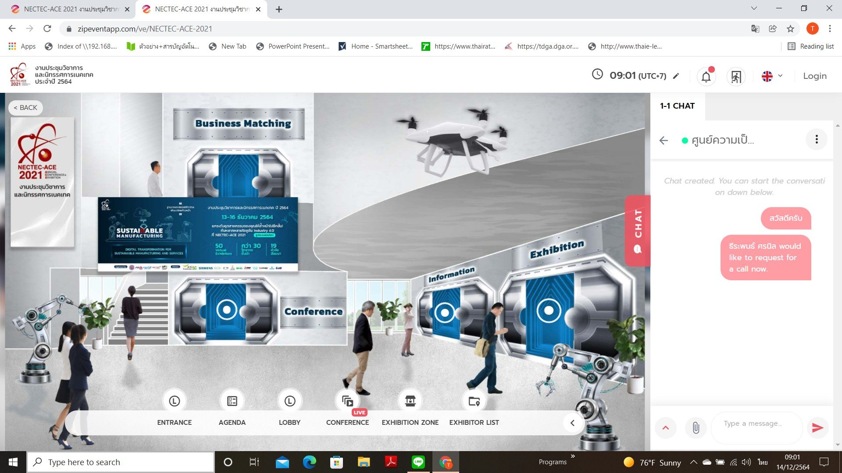This screenshot has height=473, width=842.
Task: Open a new browser tab
Action: (279, 9)
